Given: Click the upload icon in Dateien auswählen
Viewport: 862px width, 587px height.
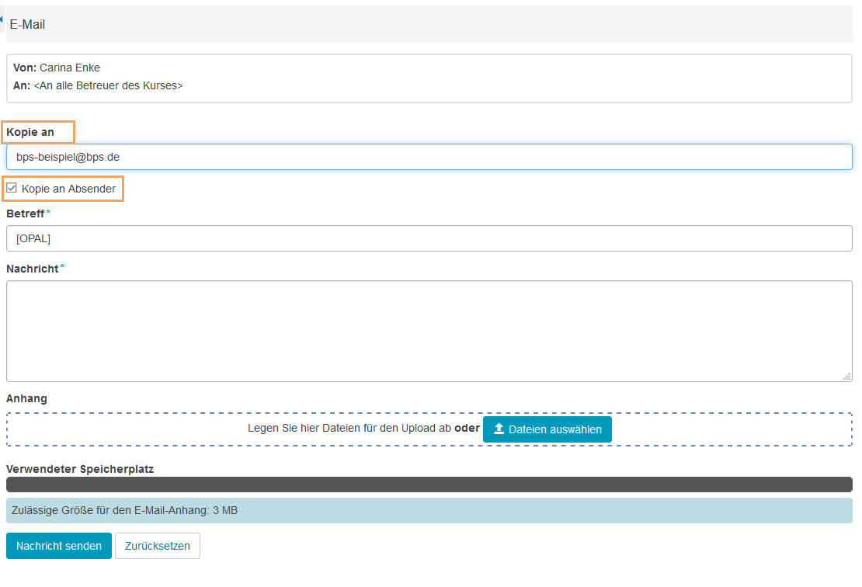Looking at the screenshot, I should point(499,429).
